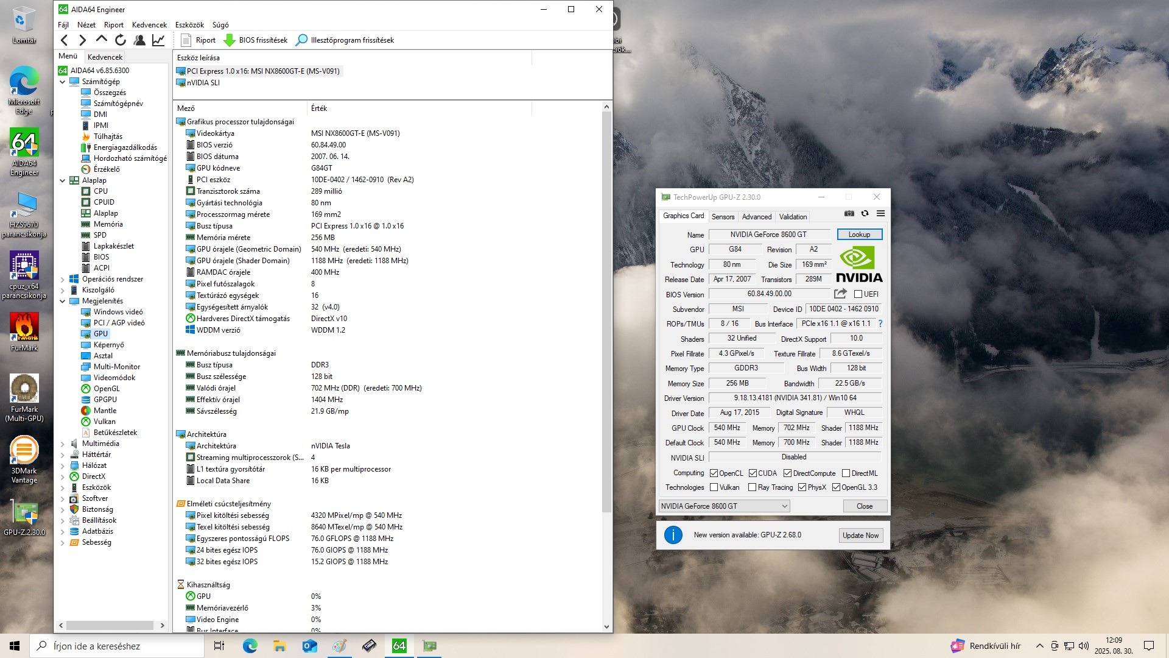Click the GPU-Z refresh icon

[x=865, y=214]
